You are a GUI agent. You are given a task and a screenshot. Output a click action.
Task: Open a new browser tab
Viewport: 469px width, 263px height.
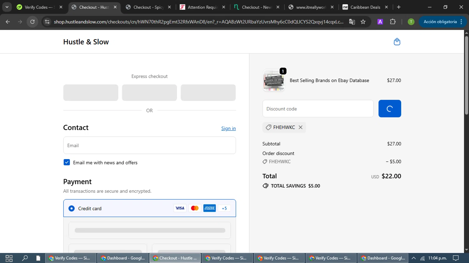pos(399,7)
